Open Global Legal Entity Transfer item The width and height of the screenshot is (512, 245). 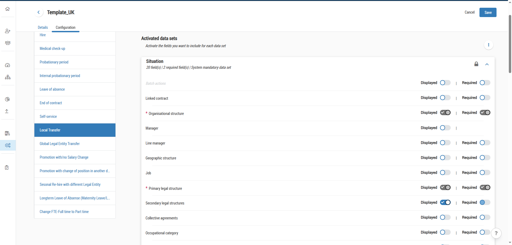tap(60, 144)
